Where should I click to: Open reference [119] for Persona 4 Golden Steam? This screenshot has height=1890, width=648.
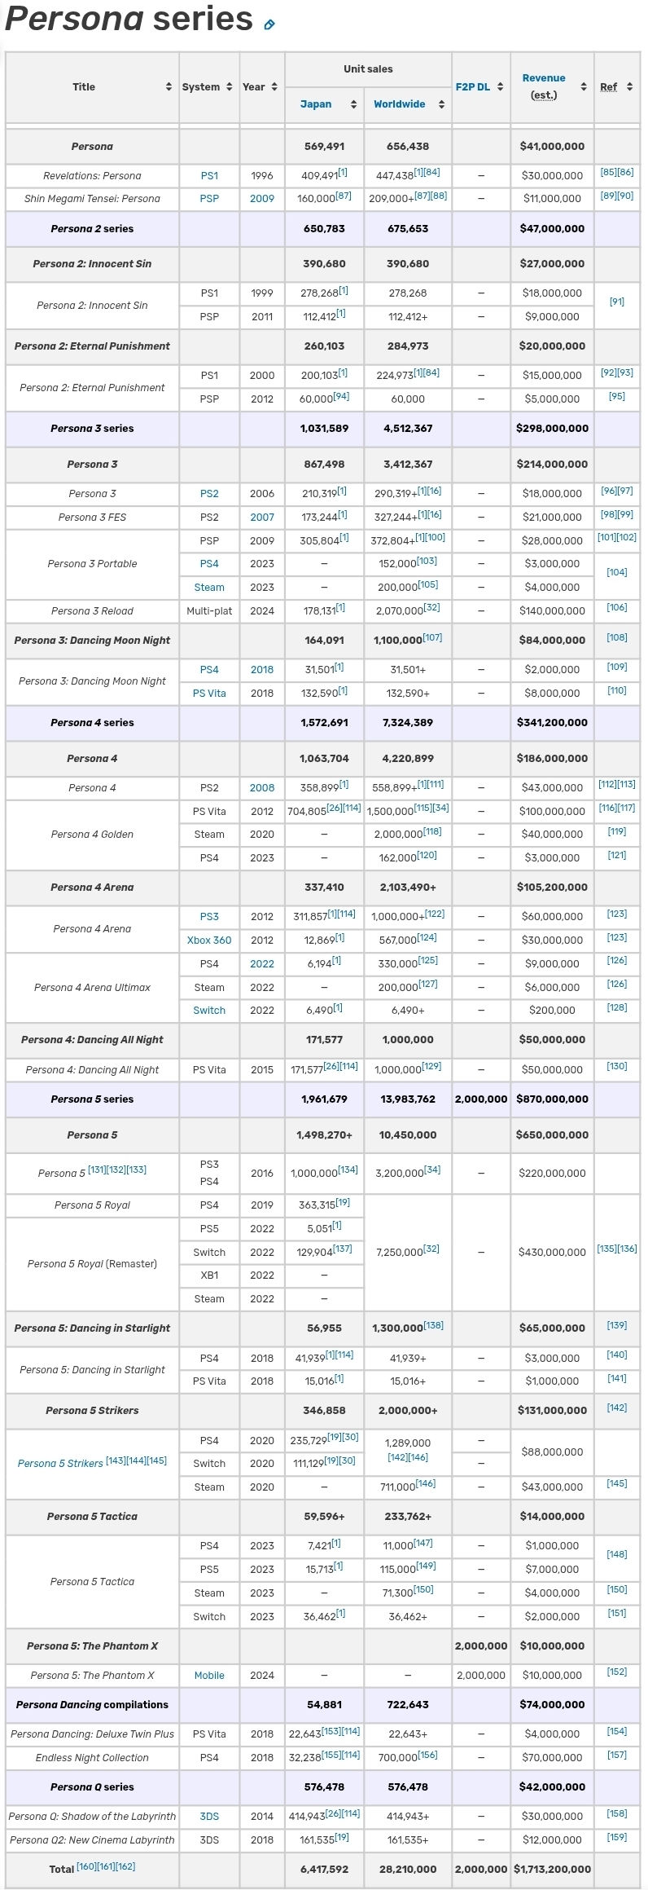click(617, 832)
